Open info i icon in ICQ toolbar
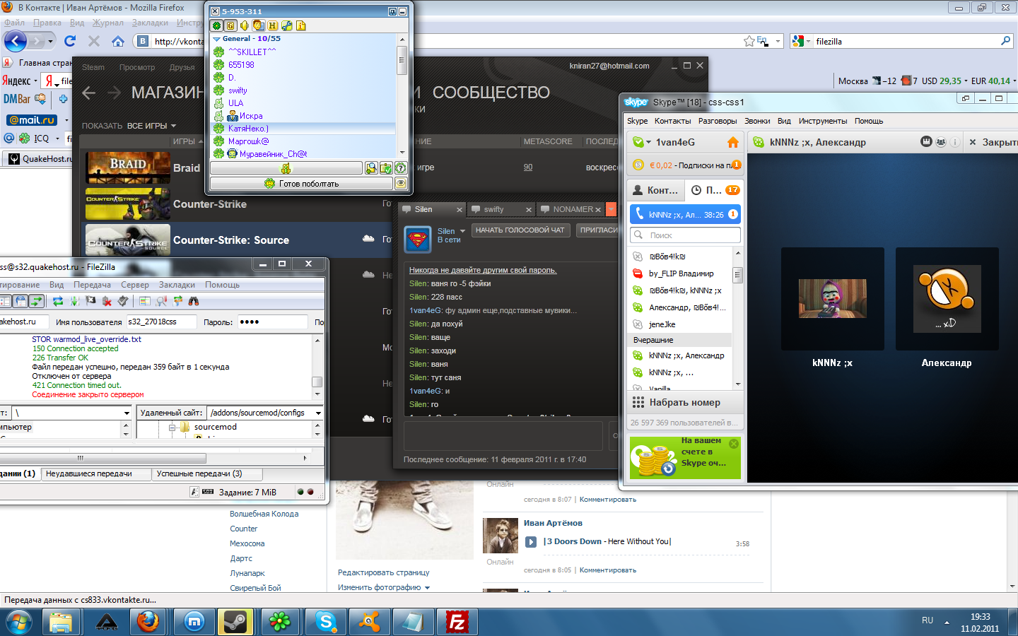 pyautogui.click(x=301, y=25)
